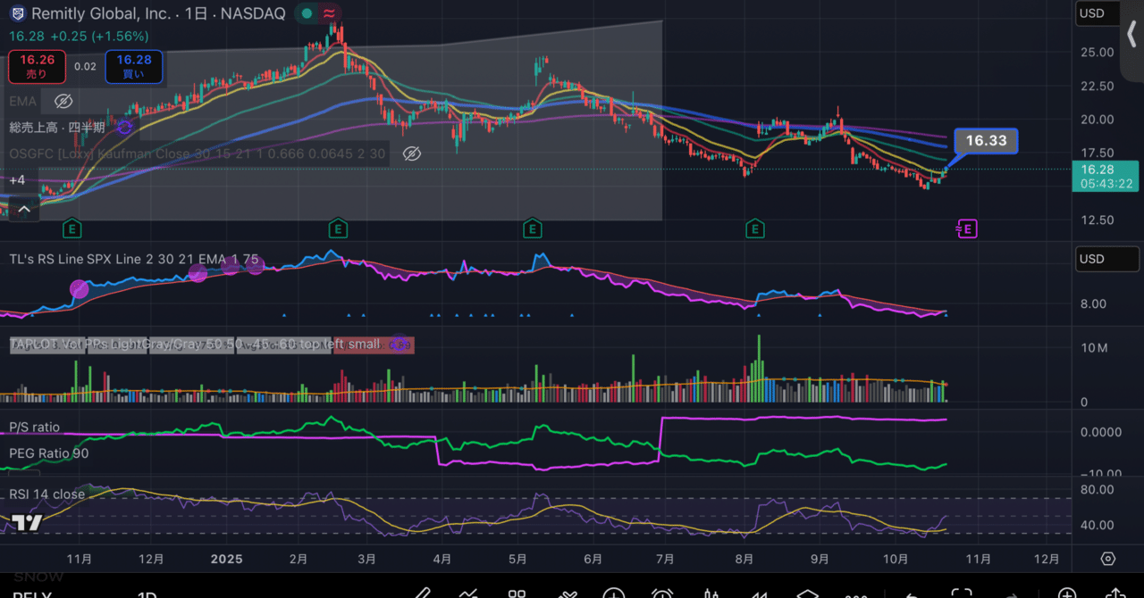Click the PEG Ratio 90 indicator label
This screenshot has height=598, width=1144.
click(x=49, y=453)
